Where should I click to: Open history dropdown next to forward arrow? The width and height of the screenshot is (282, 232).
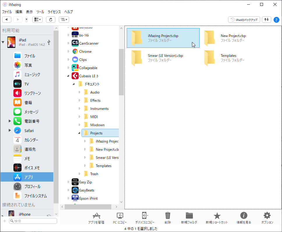(27, 20)
